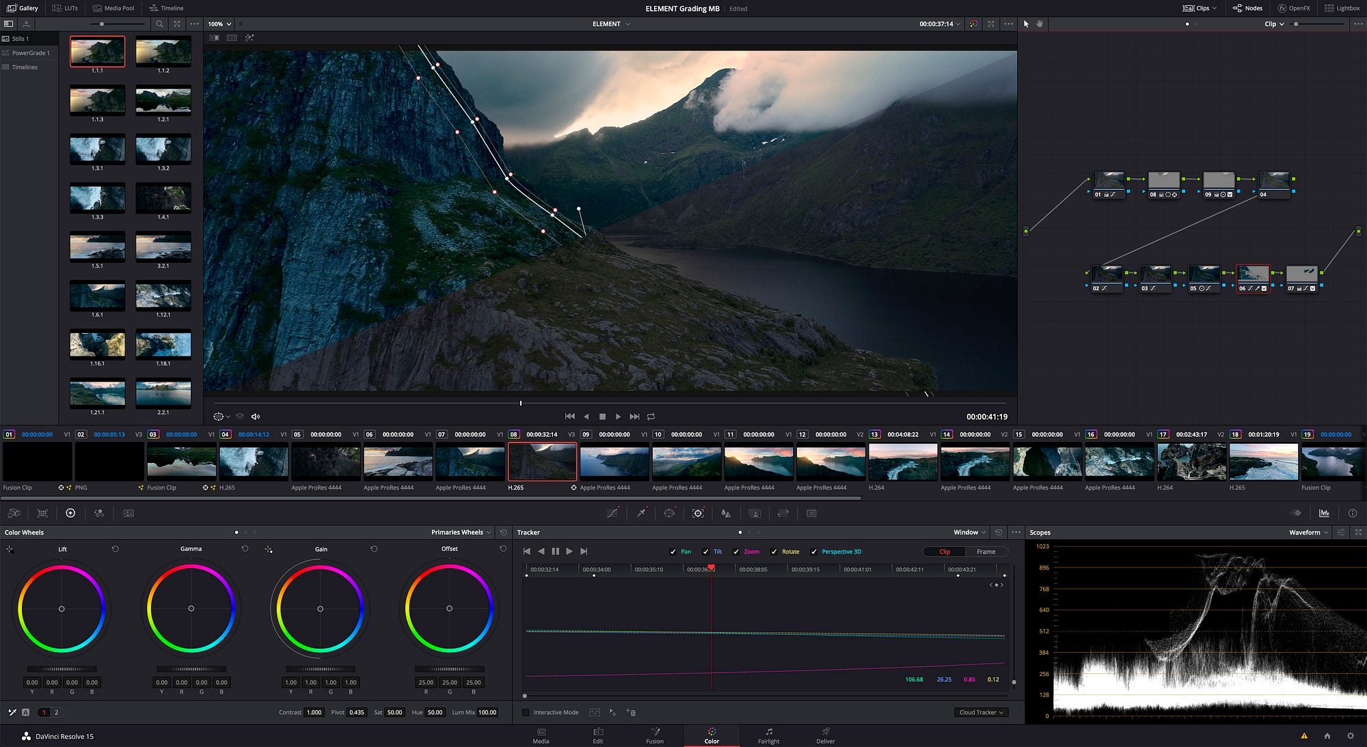
Task: Open the Curves palette icon
Action: (612, 513)
